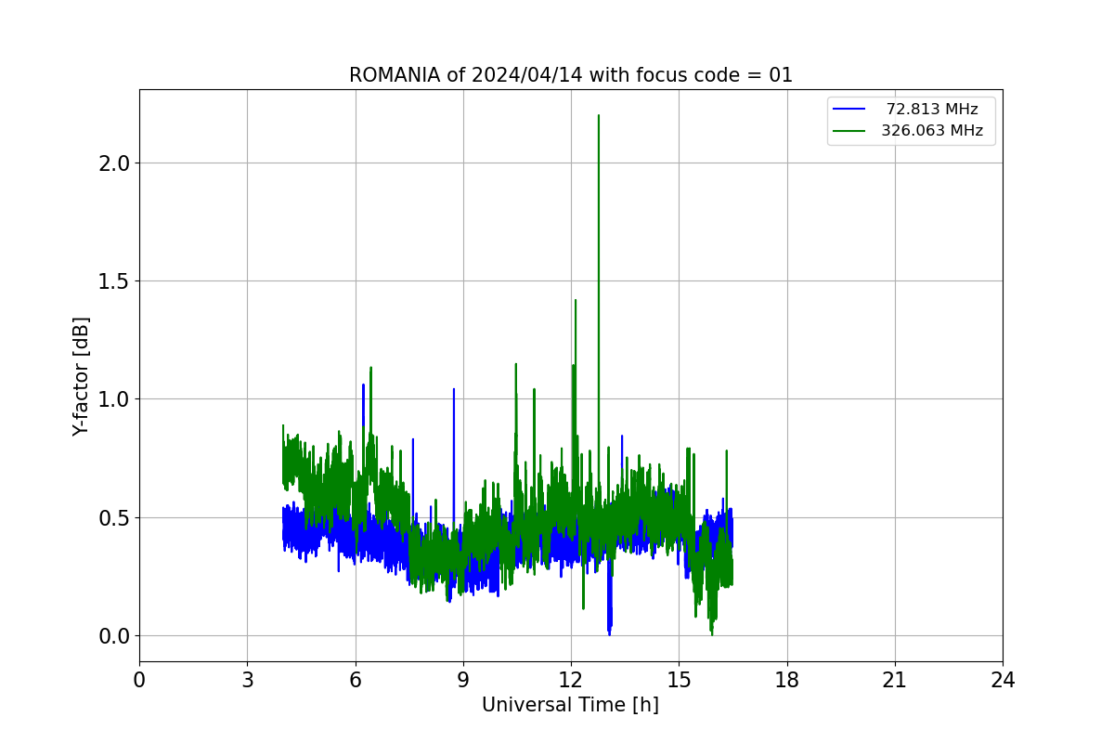Click the green line sample in the legend
Image resolution: width=1114 pixels, height=743 pixels.
tap(849, 131)
